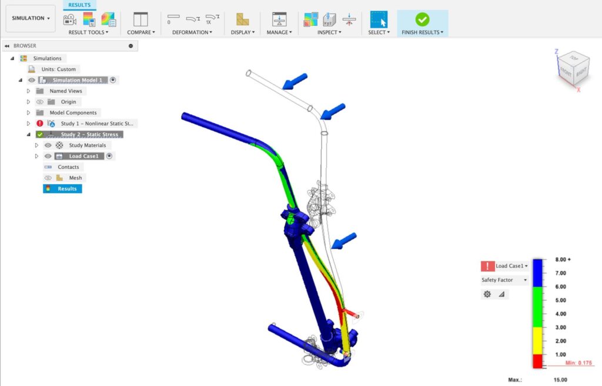Open the Simulation workspace menu
The width and height of the screenshot is (602, 386).
pos(30,18)
